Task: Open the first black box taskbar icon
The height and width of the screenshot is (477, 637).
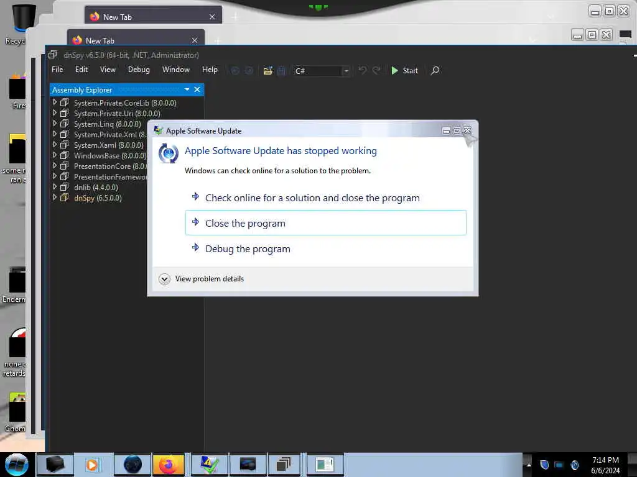Action: 55,465
